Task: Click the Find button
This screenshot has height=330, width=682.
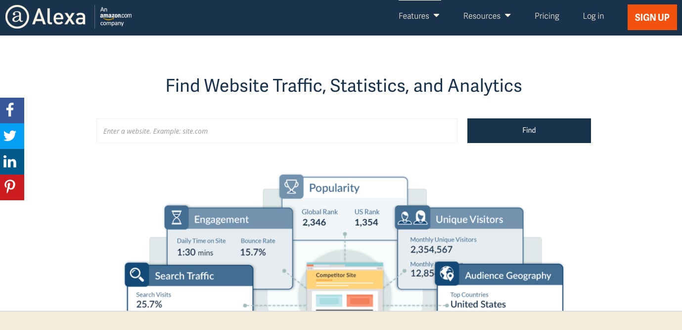Action: click(529, 131)
